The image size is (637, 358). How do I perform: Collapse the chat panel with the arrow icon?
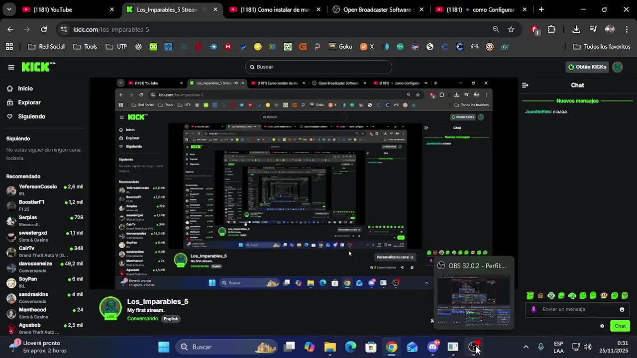(x=525, y=86)
